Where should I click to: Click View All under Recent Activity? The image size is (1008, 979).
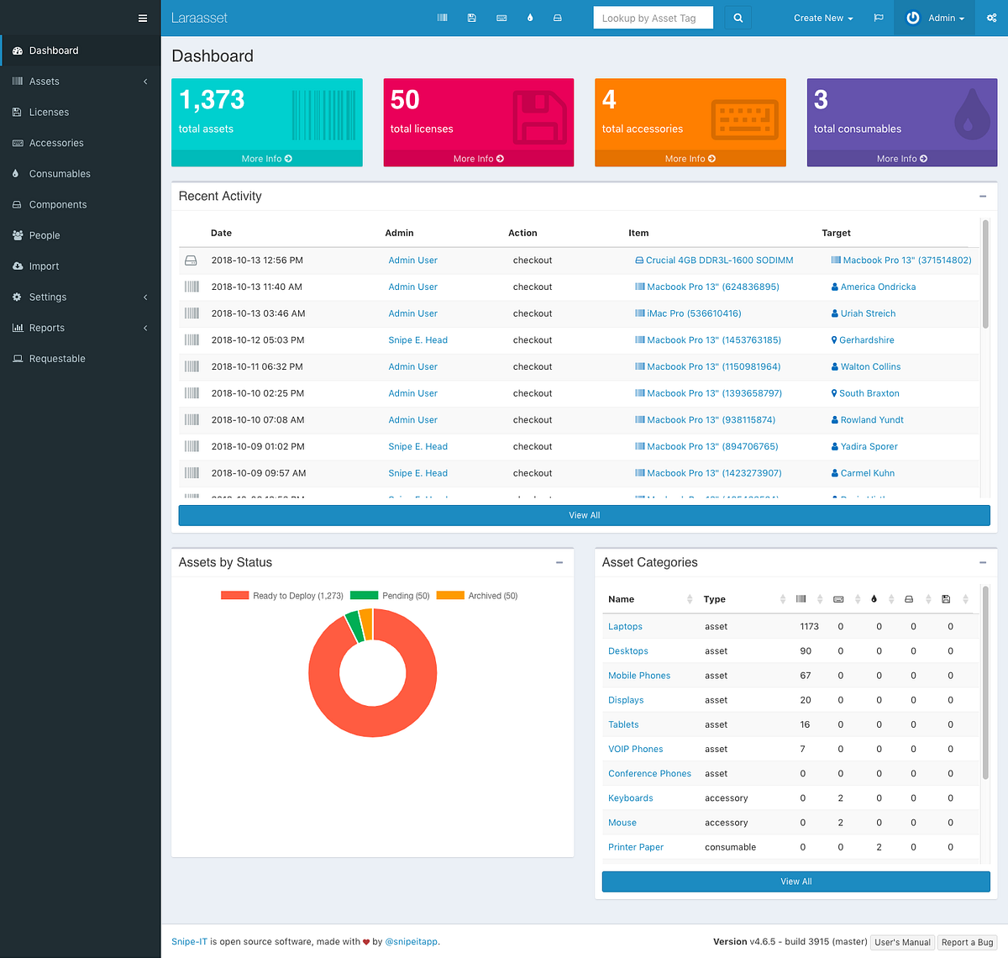584,515
